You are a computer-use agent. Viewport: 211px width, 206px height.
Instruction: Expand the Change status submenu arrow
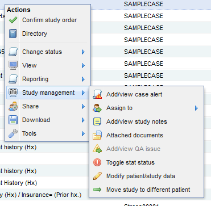coord(83,52)
